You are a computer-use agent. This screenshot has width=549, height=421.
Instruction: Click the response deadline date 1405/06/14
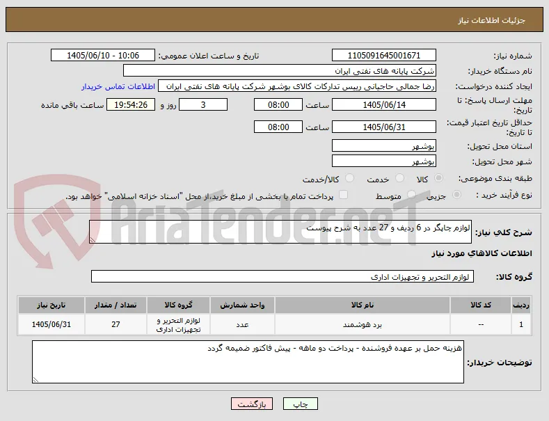click(383, 104)
